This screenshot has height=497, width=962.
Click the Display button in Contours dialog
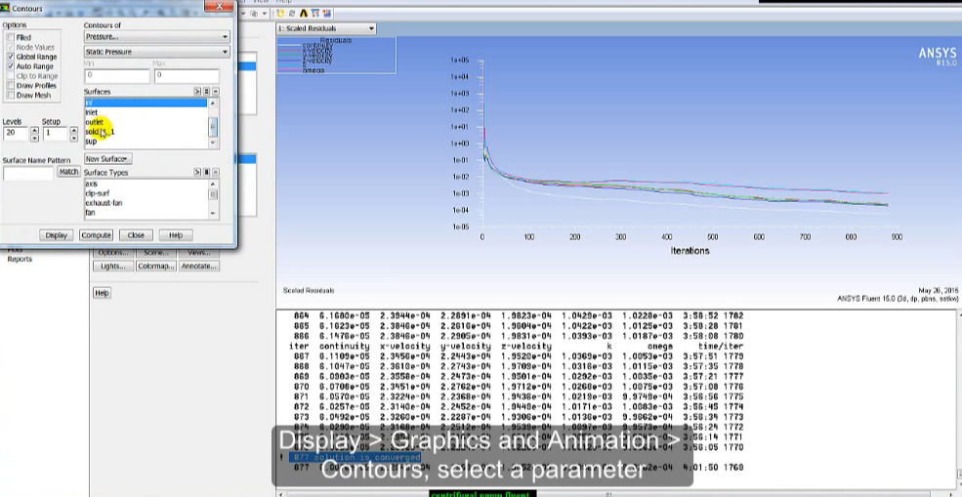pos(57,235)
